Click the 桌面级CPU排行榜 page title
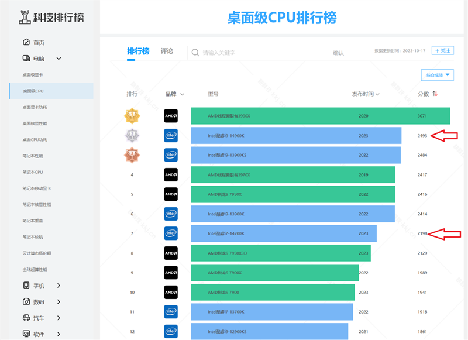This screenshot has height=340, width=468. coord(282,18)
